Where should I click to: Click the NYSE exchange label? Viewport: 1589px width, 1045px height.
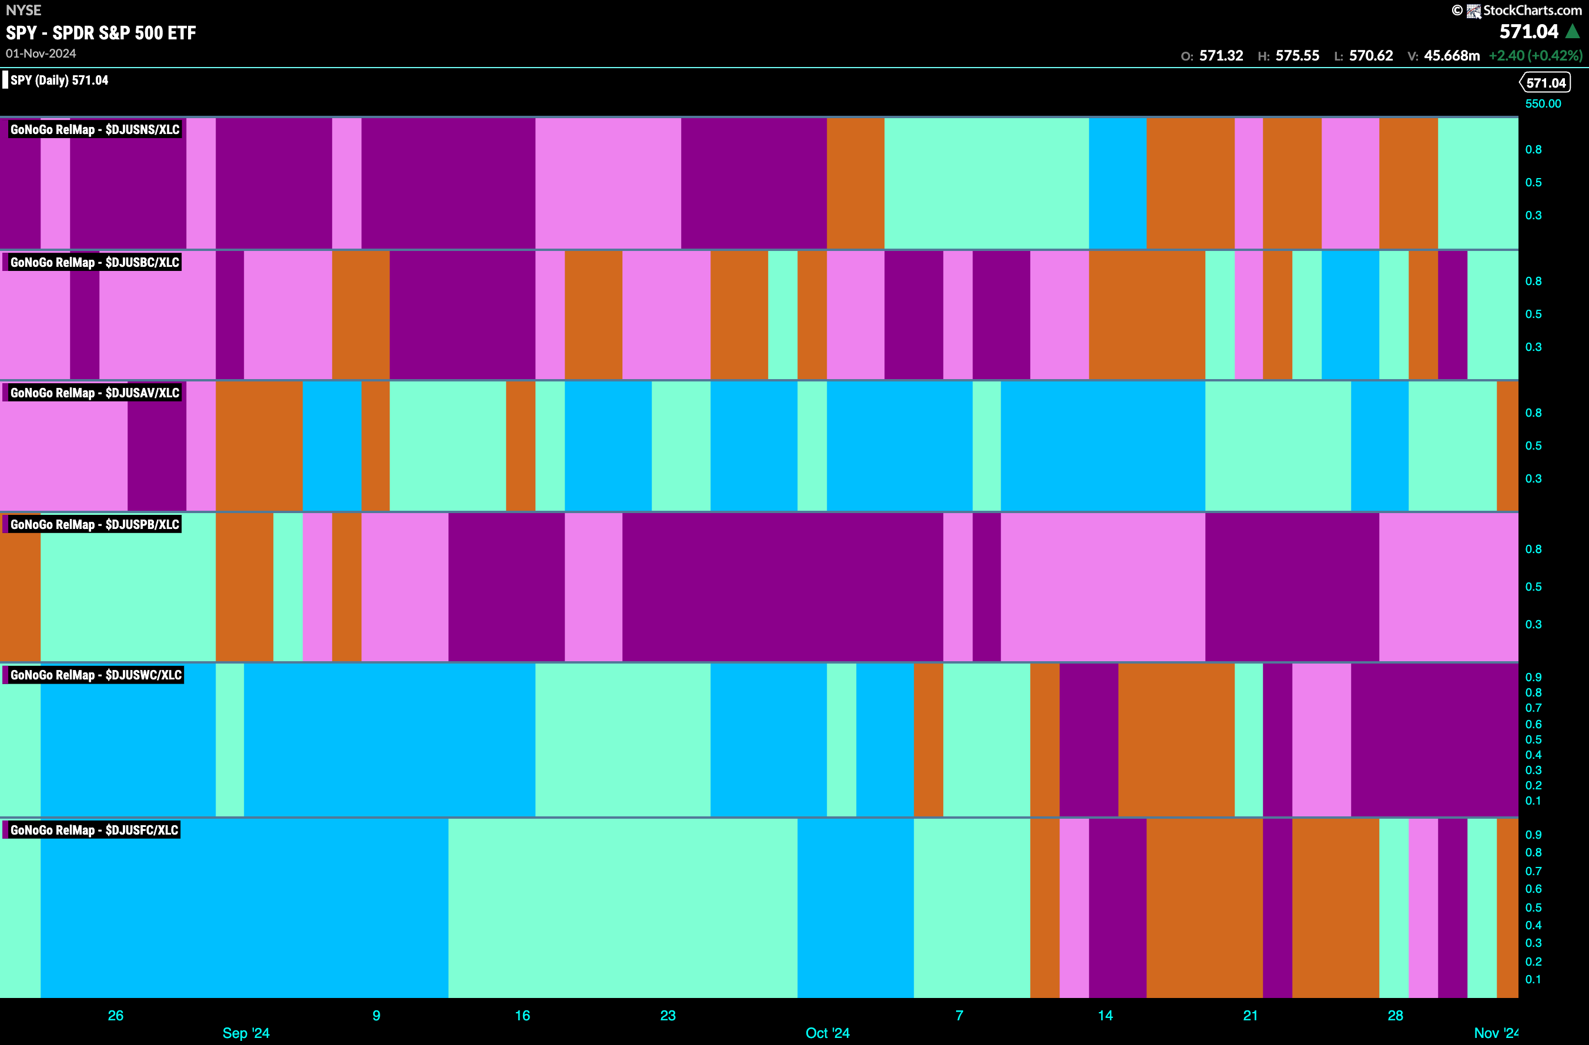[x=24, y=10]
